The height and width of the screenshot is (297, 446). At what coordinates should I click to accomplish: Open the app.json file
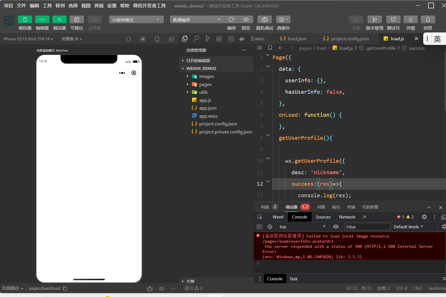tap(216, 108)
